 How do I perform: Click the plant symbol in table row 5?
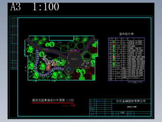pos(114,50)
